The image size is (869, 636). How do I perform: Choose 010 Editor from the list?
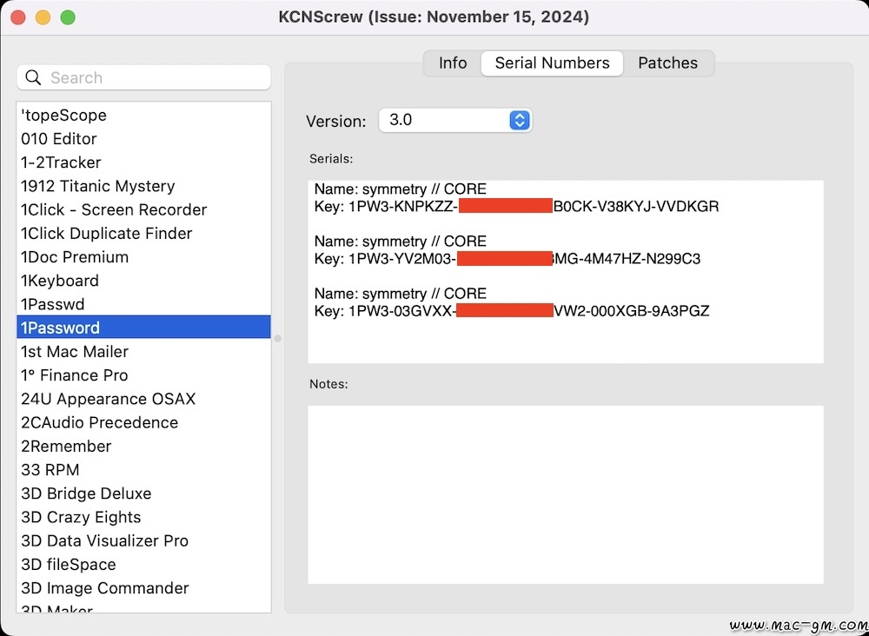[x=144, y=138]
